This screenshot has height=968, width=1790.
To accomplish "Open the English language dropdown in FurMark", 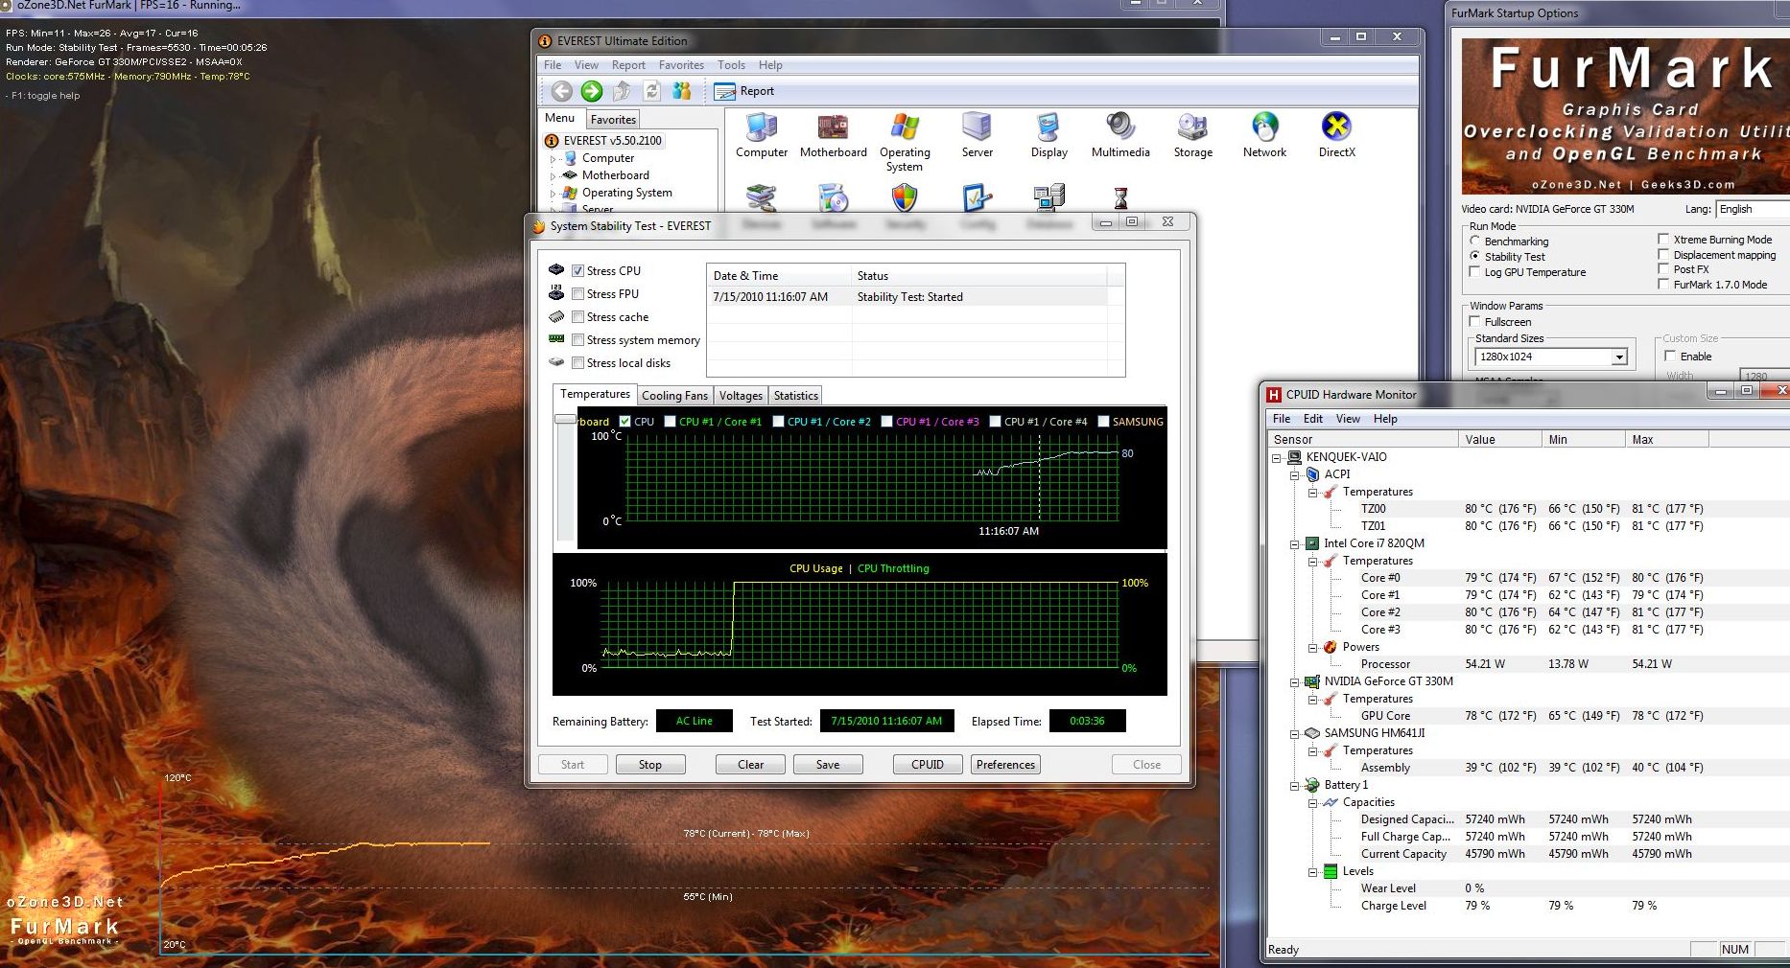I will (x=1753, y=209).
